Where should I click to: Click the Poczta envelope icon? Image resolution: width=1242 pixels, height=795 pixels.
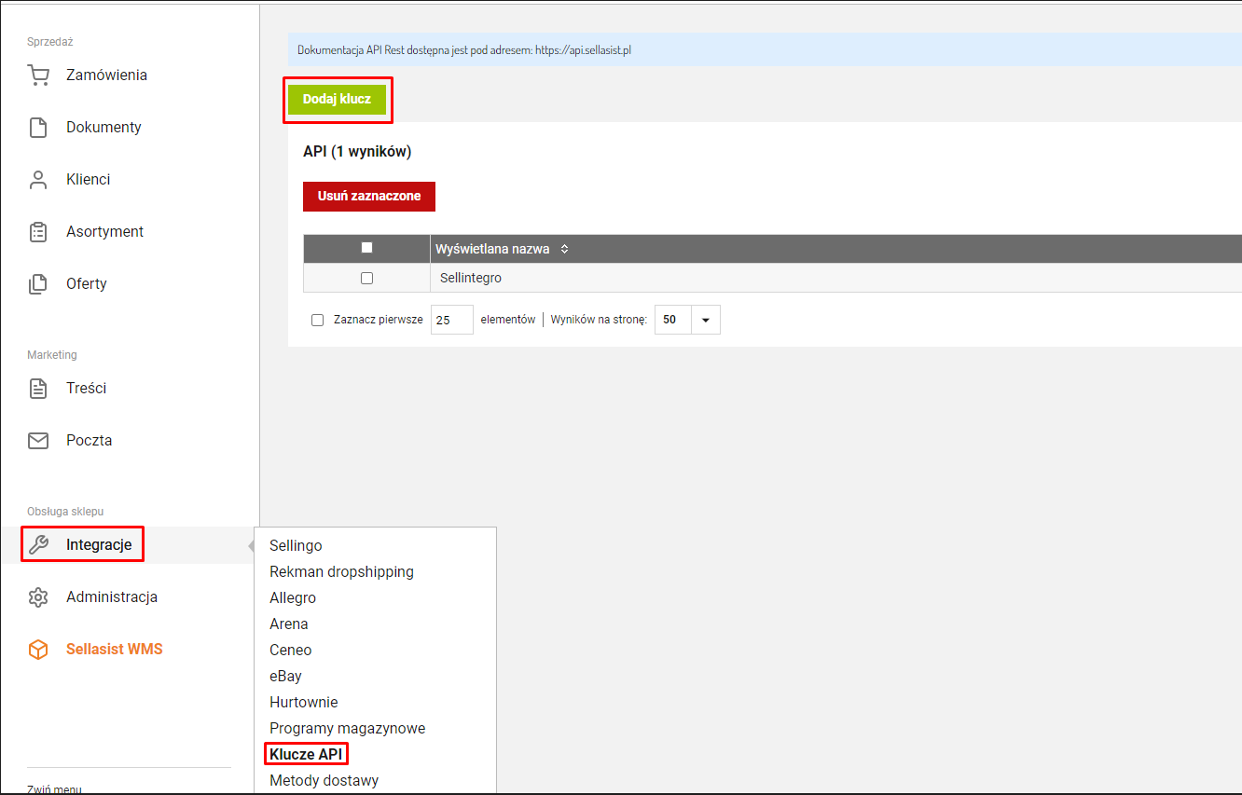coord(38,440)
